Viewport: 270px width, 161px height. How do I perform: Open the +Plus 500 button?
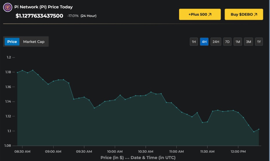pos(200,14)
